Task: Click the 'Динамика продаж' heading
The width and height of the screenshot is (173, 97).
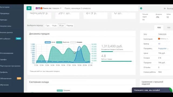Action: (39, 34)
